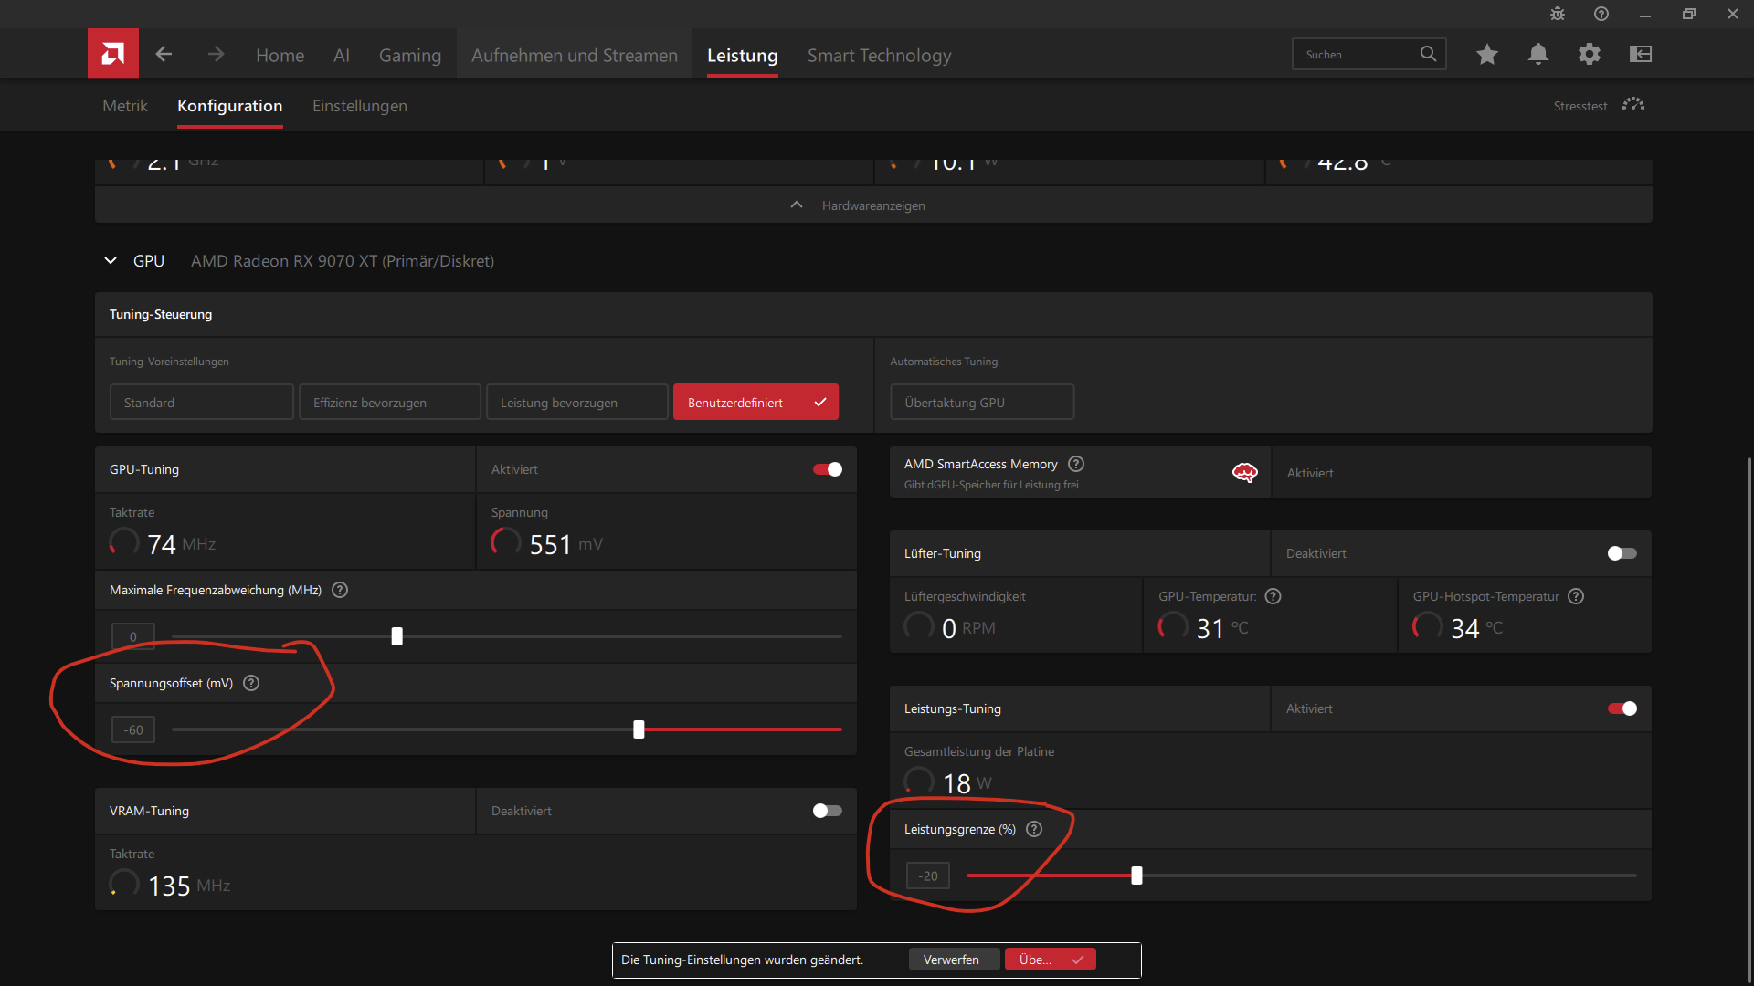Image resolution: width=1754 pixels, height=986 pixels.
Task: Click Verwerfen to discard changes
Action: pyautogui.click(x=951, y=960)
